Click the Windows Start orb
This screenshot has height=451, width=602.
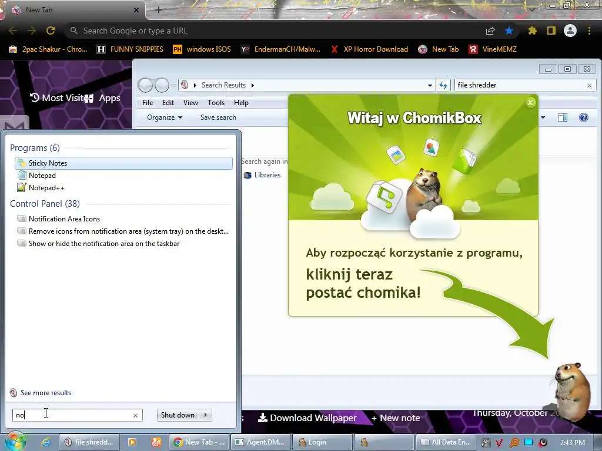[15, 442]
